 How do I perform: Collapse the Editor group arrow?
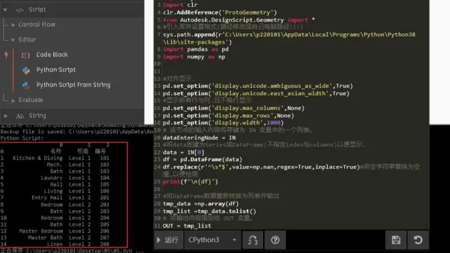coord(13,40)
